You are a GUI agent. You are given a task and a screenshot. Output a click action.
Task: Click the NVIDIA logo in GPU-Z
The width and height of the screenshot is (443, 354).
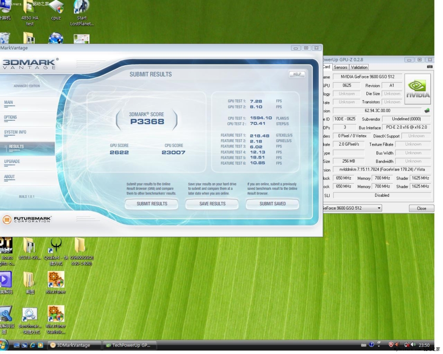[417, 89]
